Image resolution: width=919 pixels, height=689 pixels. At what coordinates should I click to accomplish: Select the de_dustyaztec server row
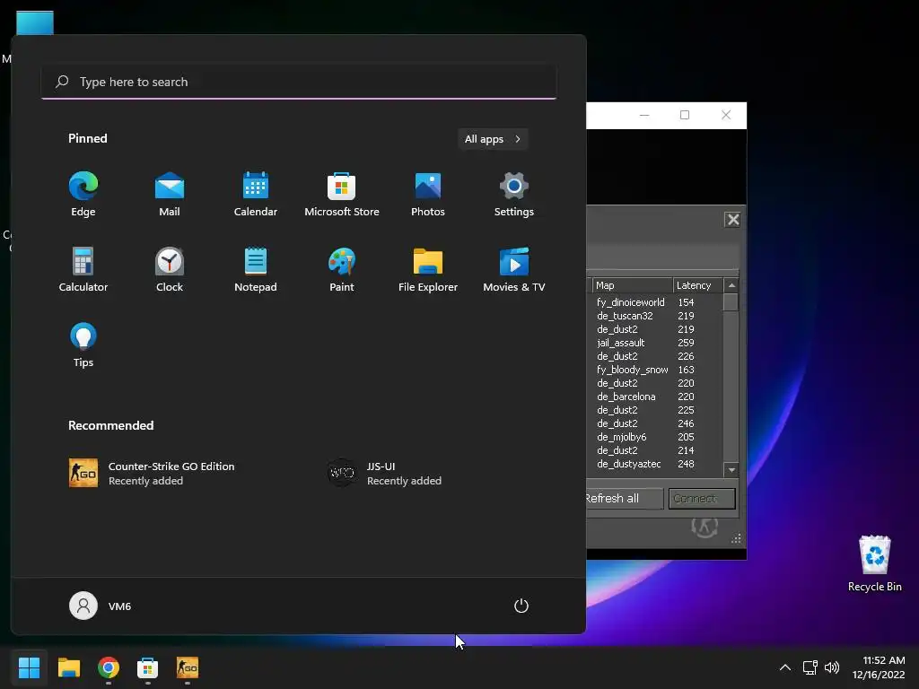click(654, 464)
